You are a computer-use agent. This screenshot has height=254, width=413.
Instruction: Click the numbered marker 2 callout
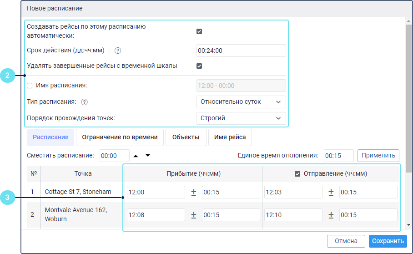(x=8, y=76)
